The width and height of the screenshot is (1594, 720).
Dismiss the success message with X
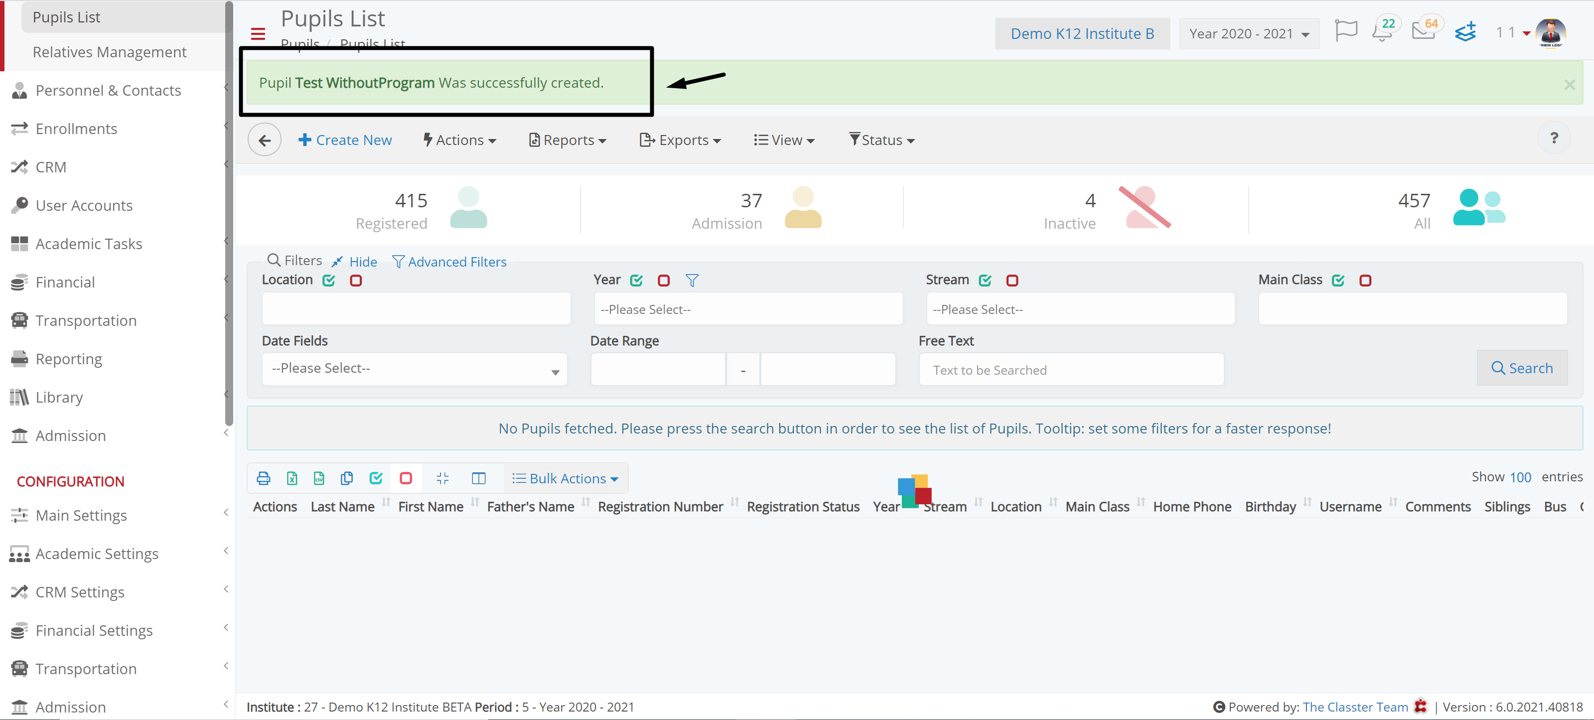tap(1569, 85)
